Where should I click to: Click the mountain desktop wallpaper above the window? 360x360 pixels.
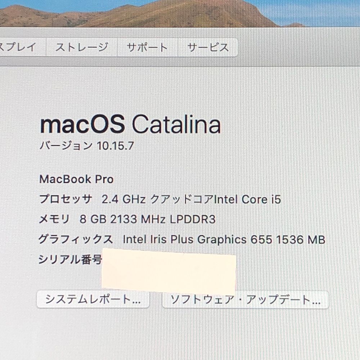(180, 13)
